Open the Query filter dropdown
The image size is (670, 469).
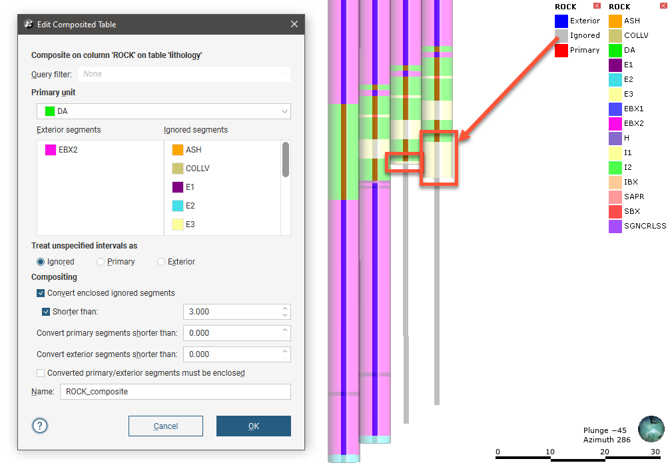click(184, 74)
